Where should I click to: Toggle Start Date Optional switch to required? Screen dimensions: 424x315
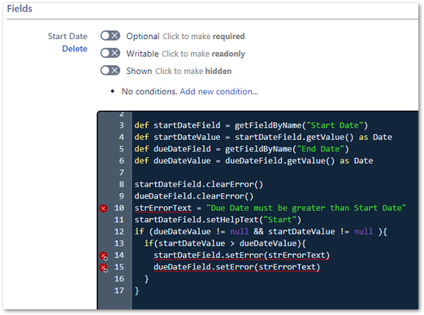(x=110, y=36)
